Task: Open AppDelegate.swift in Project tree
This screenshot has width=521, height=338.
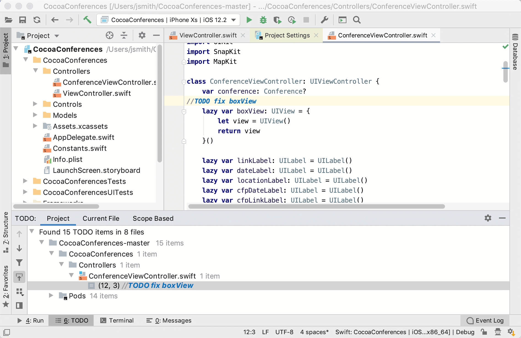Action: [83, 137]
